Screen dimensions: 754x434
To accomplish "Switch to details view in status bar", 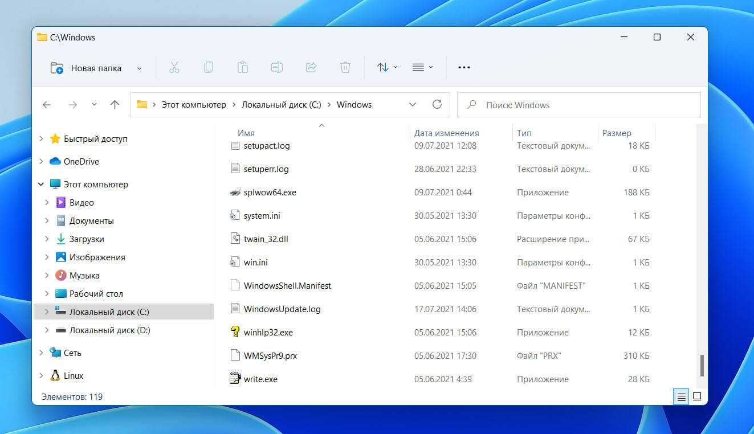I will [681, 396].
